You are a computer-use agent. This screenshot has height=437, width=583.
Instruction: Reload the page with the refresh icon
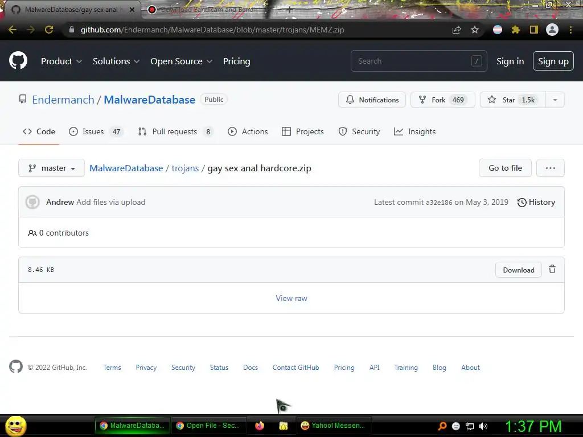[x=49, y=30]
